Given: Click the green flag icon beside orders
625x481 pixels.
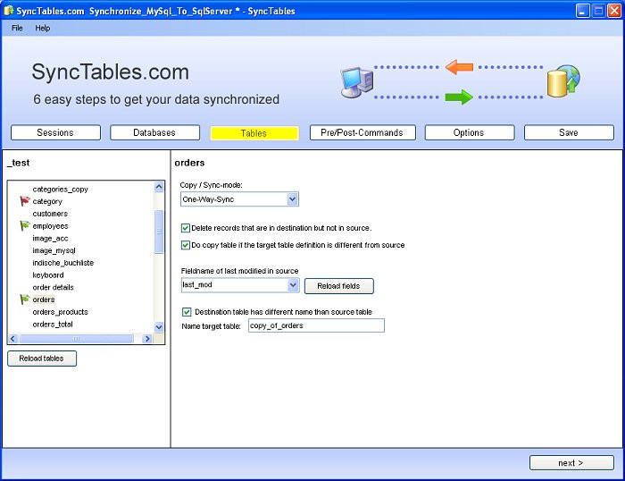Looking at the screenshot, I should (25, 299).
